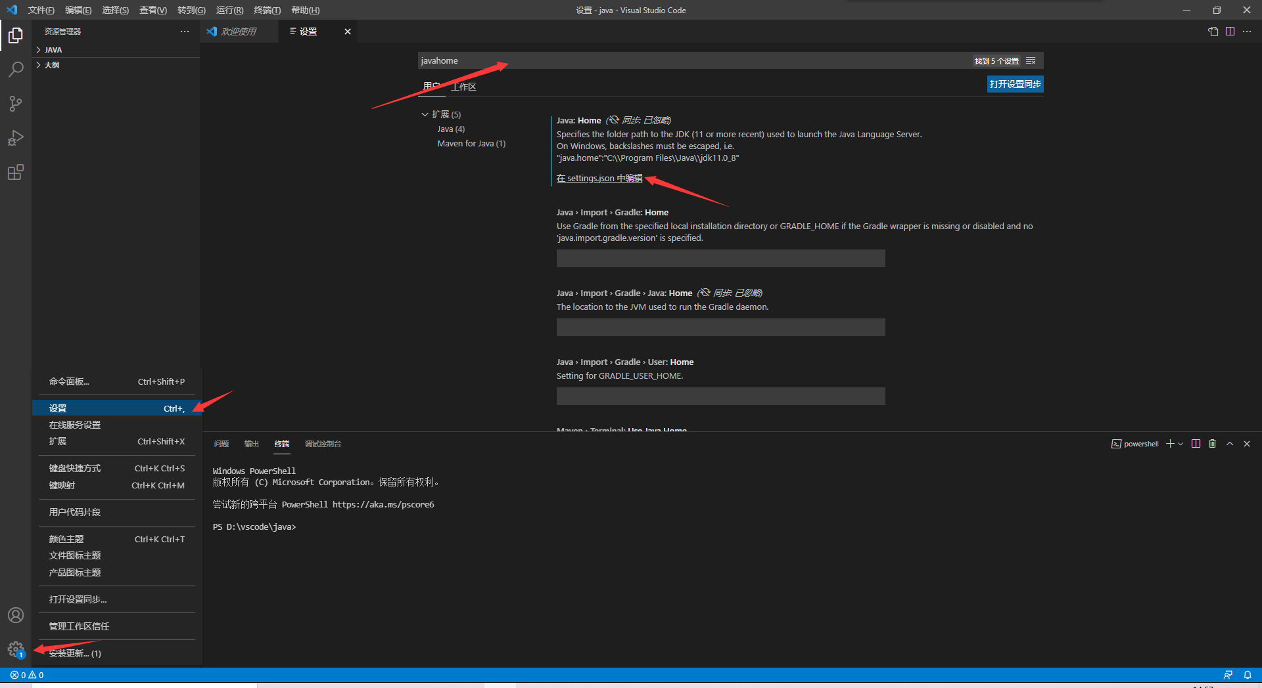Open the Accounts icon in activity bar
This screenshot has width=1262, height=688.
(x=16, y=615)
